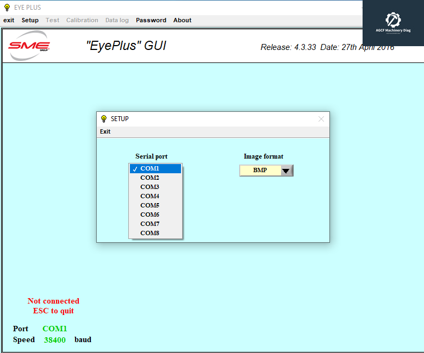Select the checked COM1 serial port
Viewport: 424px width, 353px height.
(155, 168)
